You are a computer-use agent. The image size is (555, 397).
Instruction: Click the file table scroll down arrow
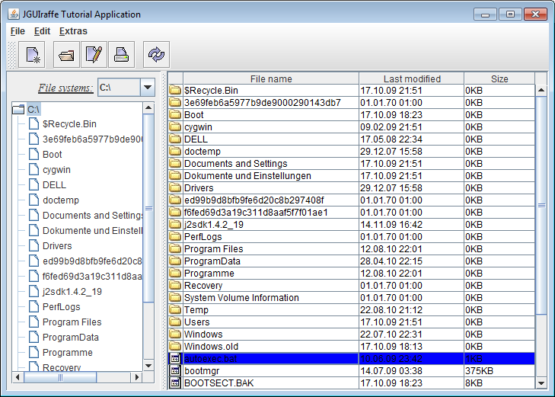541,383
